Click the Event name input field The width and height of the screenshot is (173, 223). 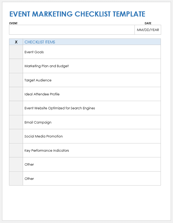click(72, 30)
